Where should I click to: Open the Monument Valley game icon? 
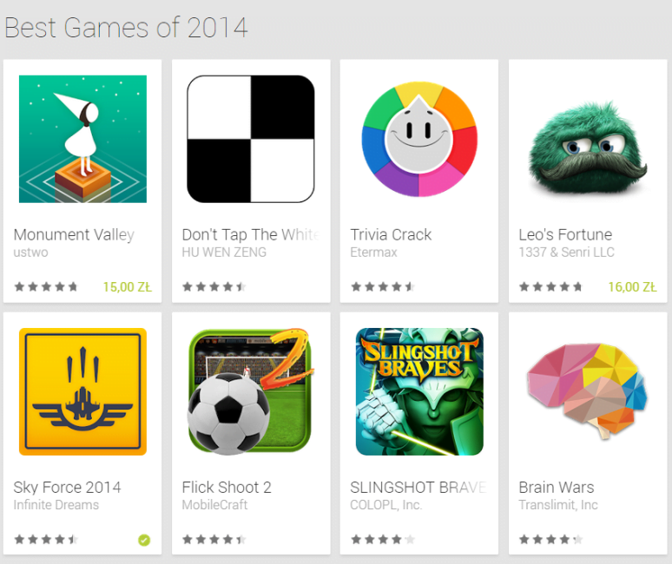[82, 139]
